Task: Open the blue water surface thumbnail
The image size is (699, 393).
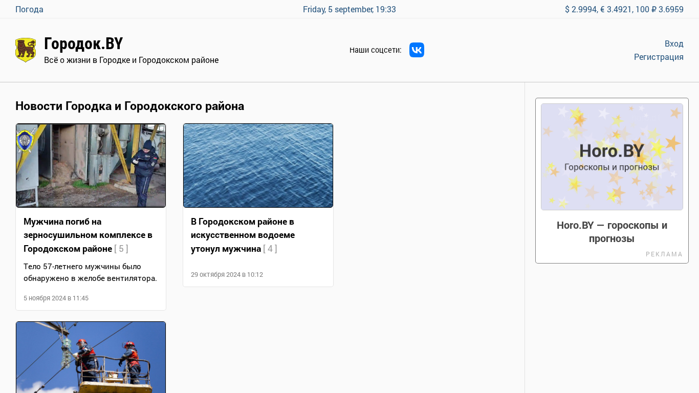Action: [x=258, y=165]
